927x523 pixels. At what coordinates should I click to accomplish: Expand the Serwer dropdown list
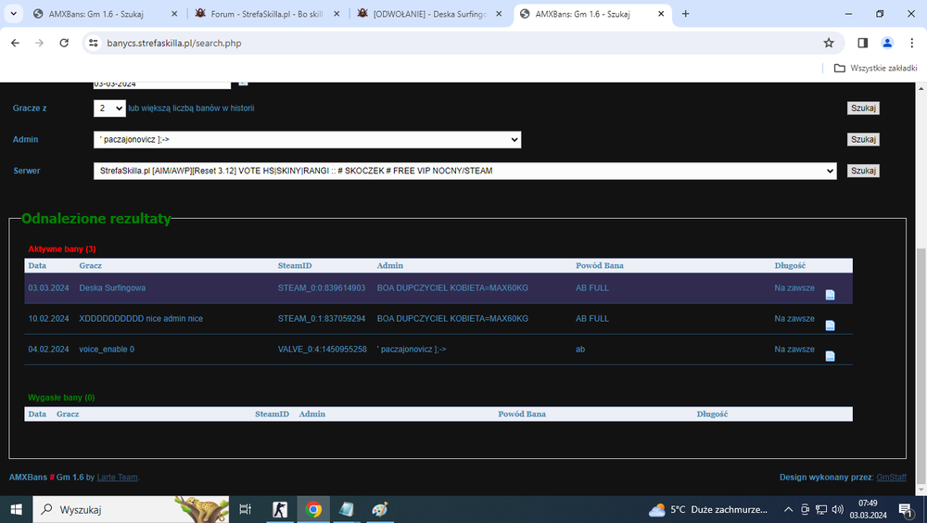pyautogui.click(x=464, y=171)
